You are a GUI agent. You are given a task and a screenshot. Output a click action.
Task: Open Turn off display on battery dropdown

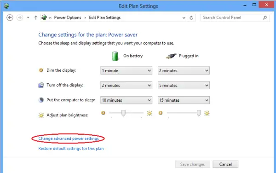pyautogui.click(x=126, y=86)
